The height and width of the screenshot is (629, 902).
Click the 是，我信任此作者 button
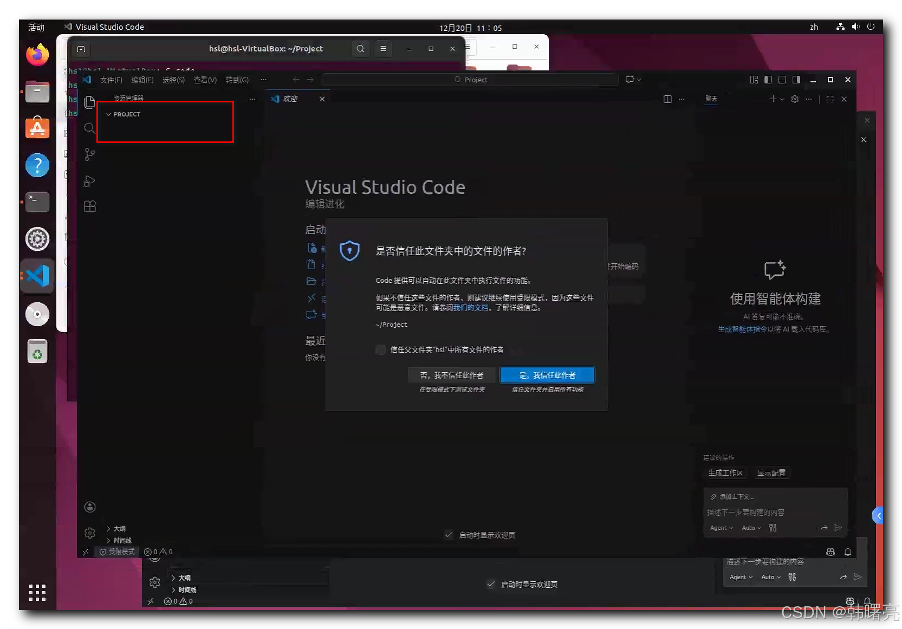(547, 375)
